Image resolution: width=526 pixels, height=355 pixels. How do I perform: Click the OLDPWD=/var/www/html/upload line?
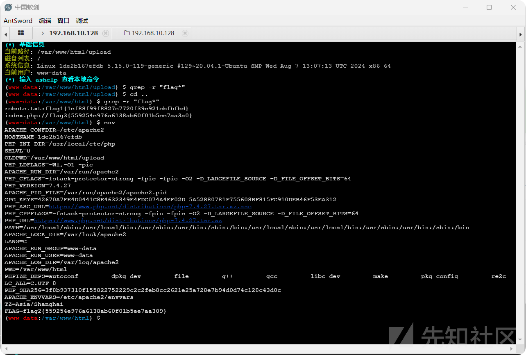(x=54, y=157)
